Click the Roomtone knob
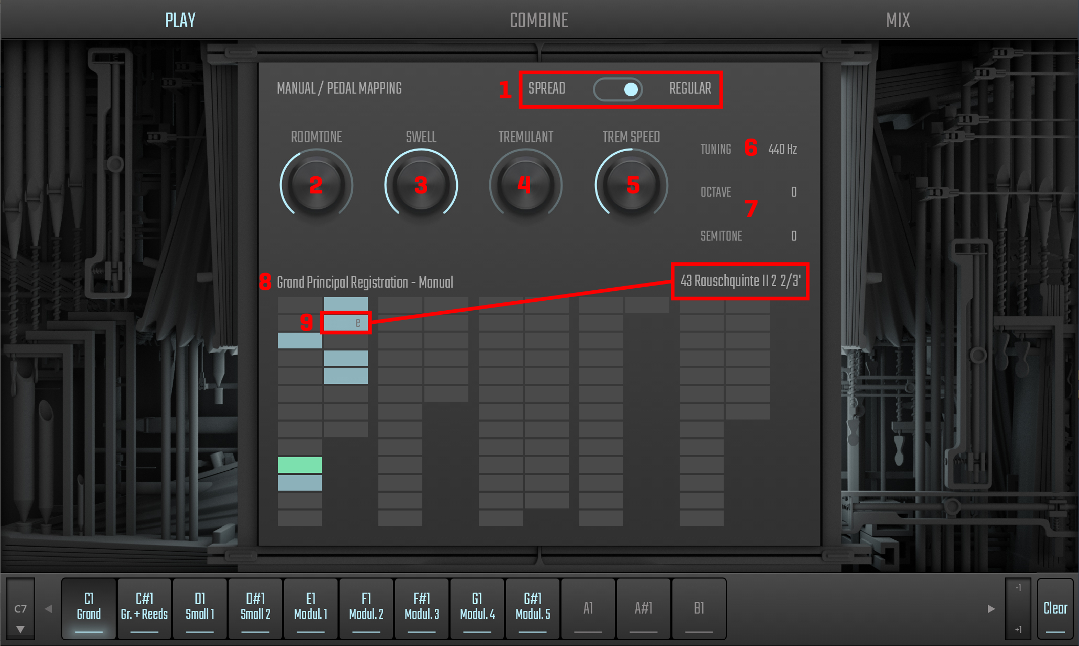 click(316, 185)
